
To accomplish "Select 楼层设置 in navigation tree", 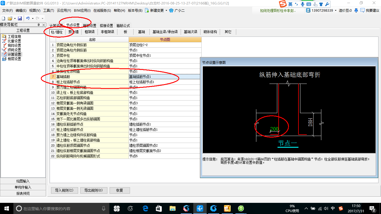I will [14, 59].
